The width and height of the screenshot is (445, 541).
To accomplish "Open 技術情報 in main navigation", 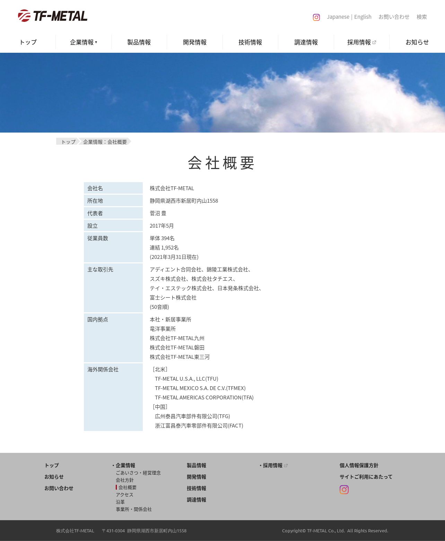I will (x=250, y=42).
